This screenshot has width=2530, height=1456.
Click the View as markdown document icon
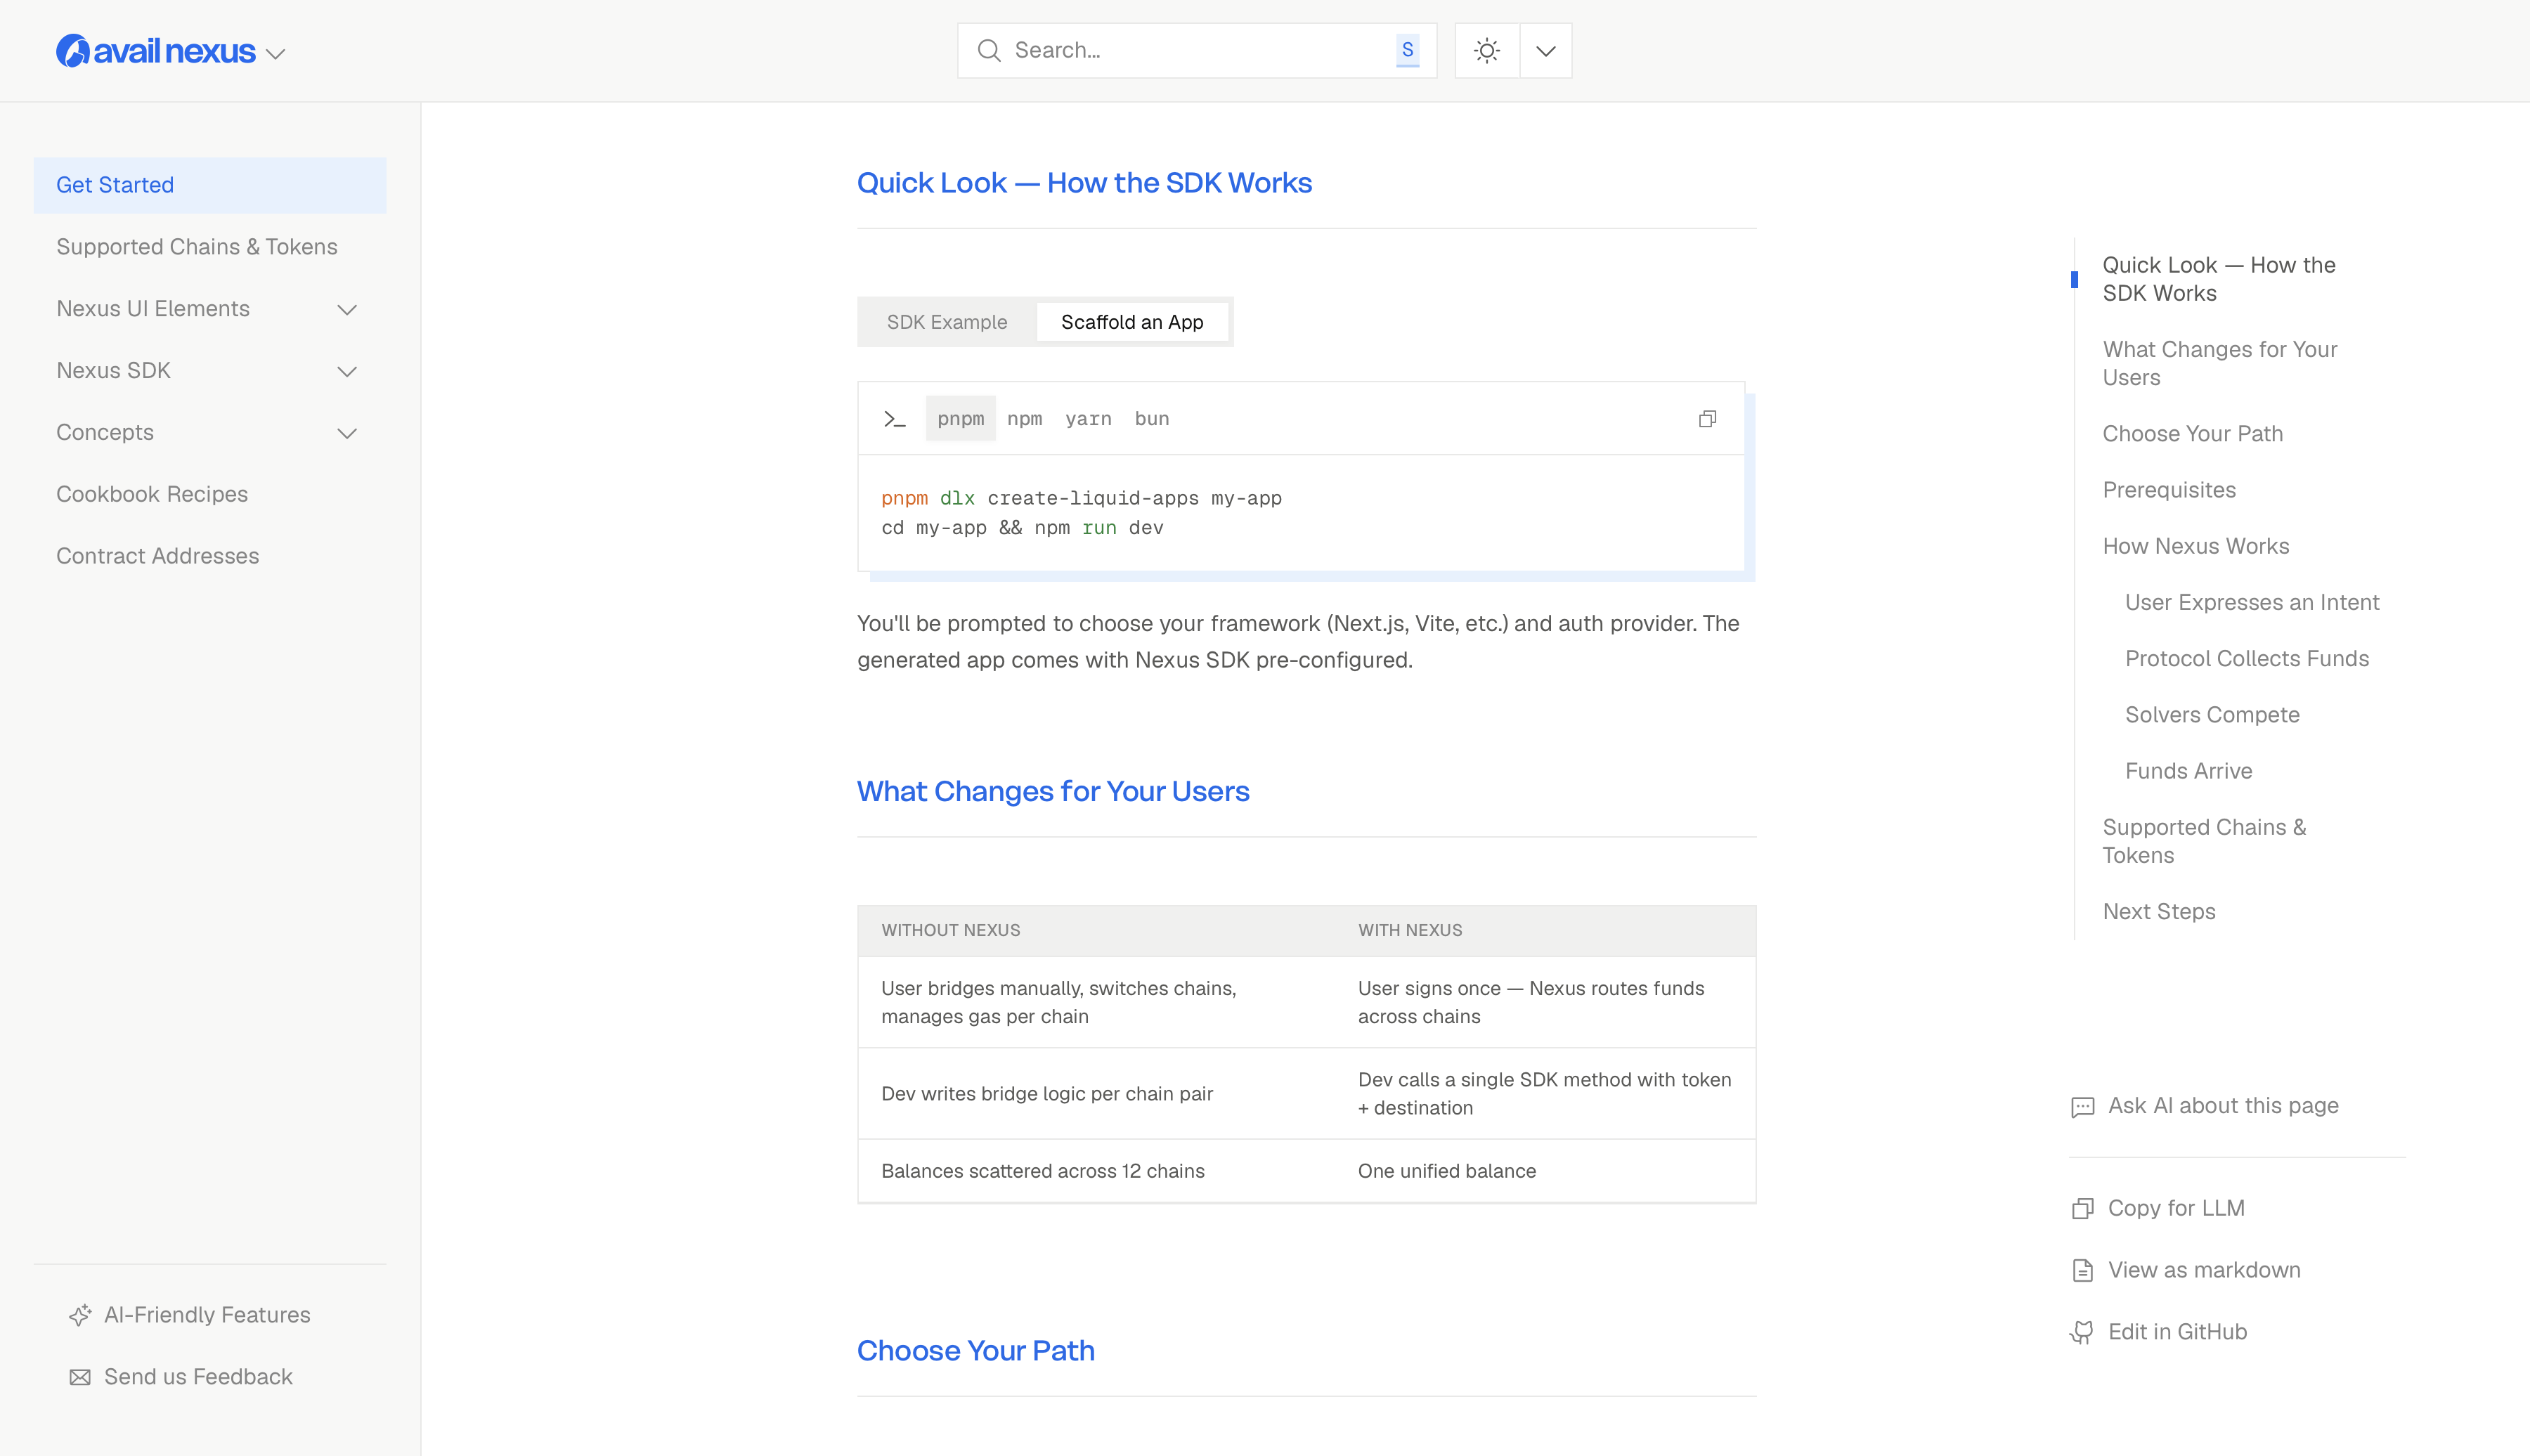2082,1271
